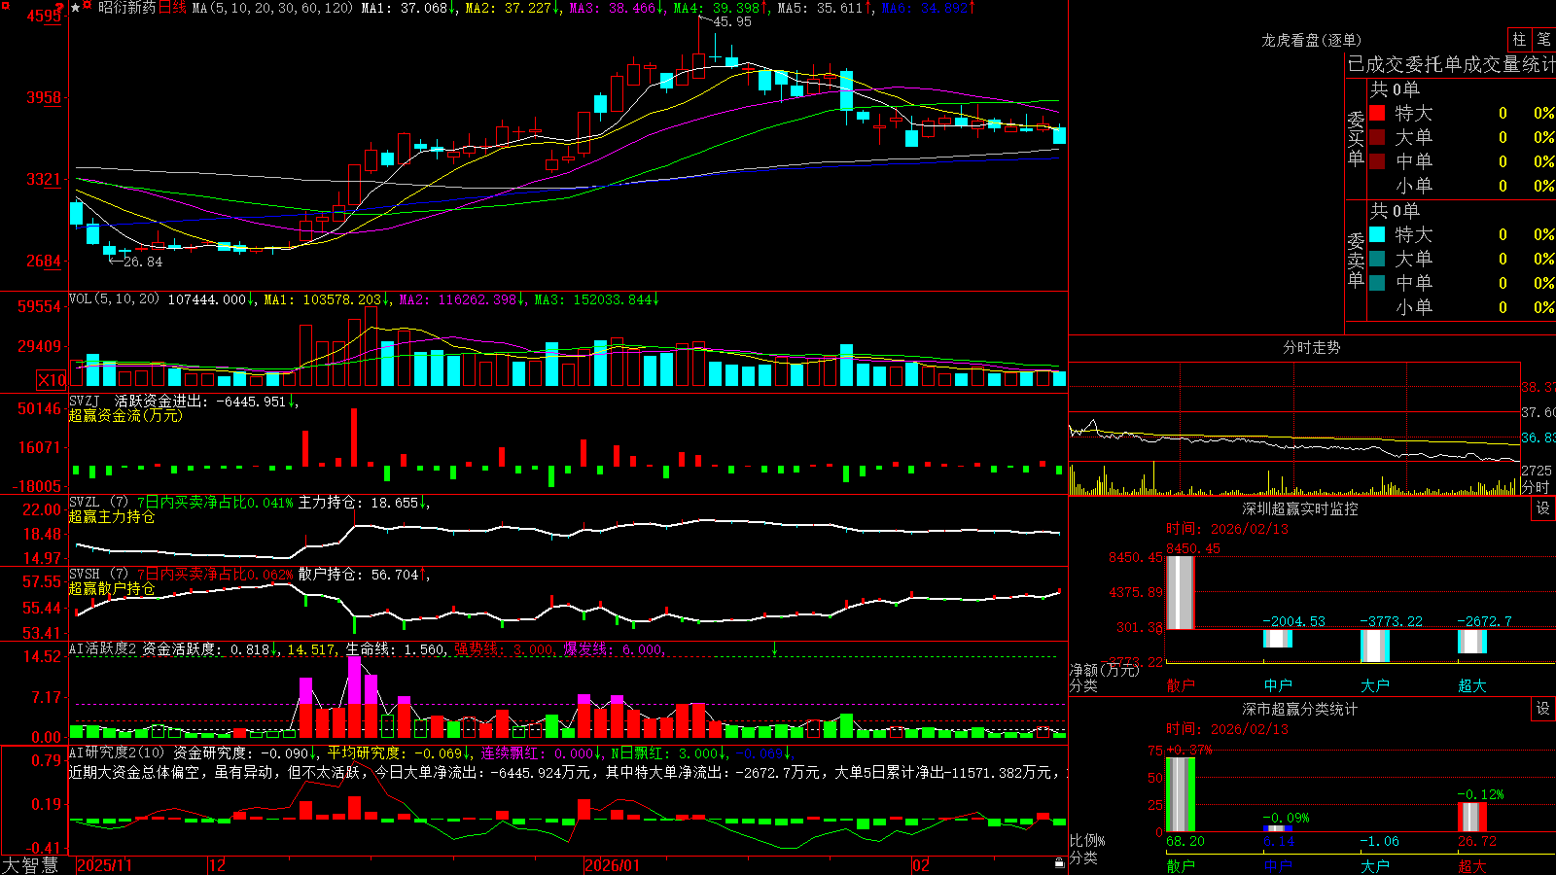Click the 委买单 section label

(1356, 139)
